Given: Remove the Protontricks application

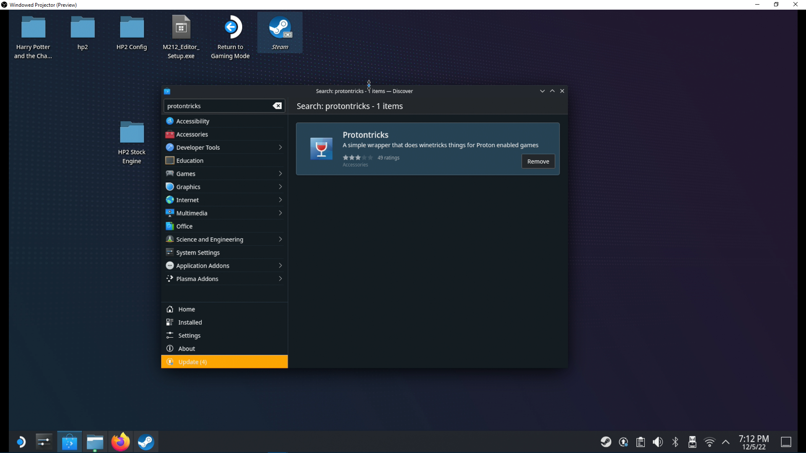Looking at the screenshot, I should (538, 161).
